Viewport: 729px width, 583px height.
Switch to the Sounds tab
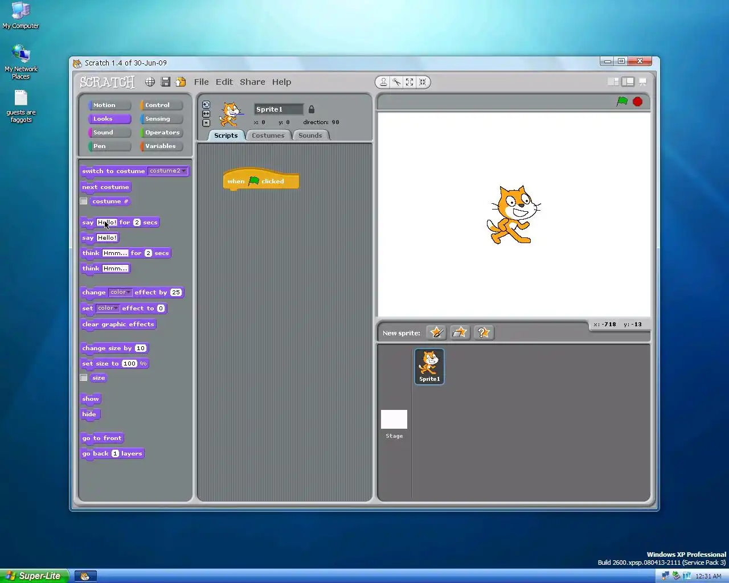coord(310,136)
